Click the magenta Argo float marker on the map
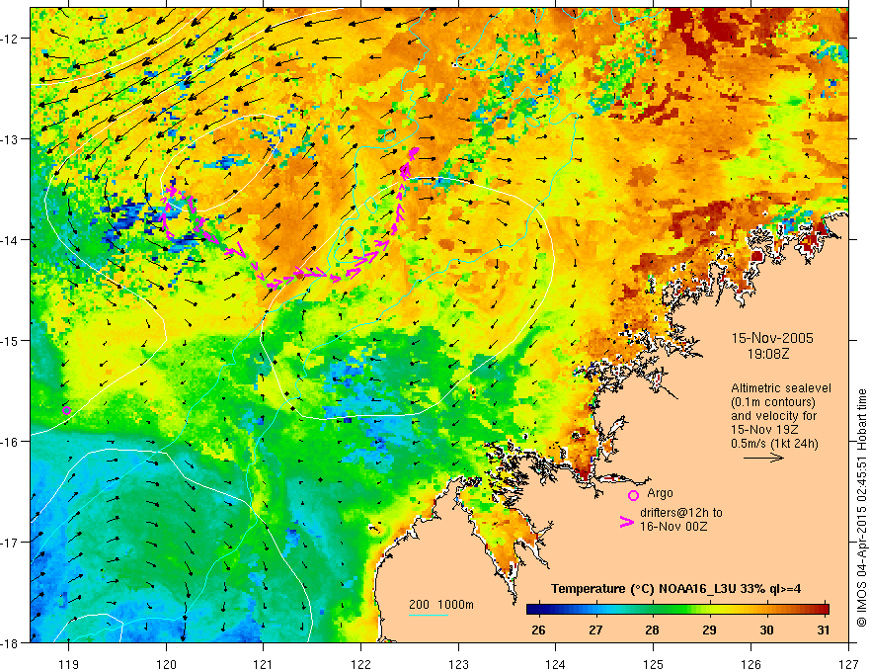This screenshot has width=869, height=672. tap(66, 410)
